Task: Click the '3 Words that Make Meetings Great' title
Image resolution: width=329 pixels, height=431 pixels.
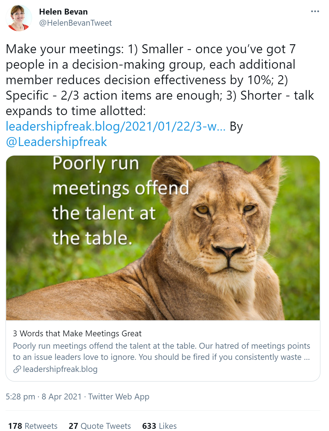Action: [x=77, y=334]
